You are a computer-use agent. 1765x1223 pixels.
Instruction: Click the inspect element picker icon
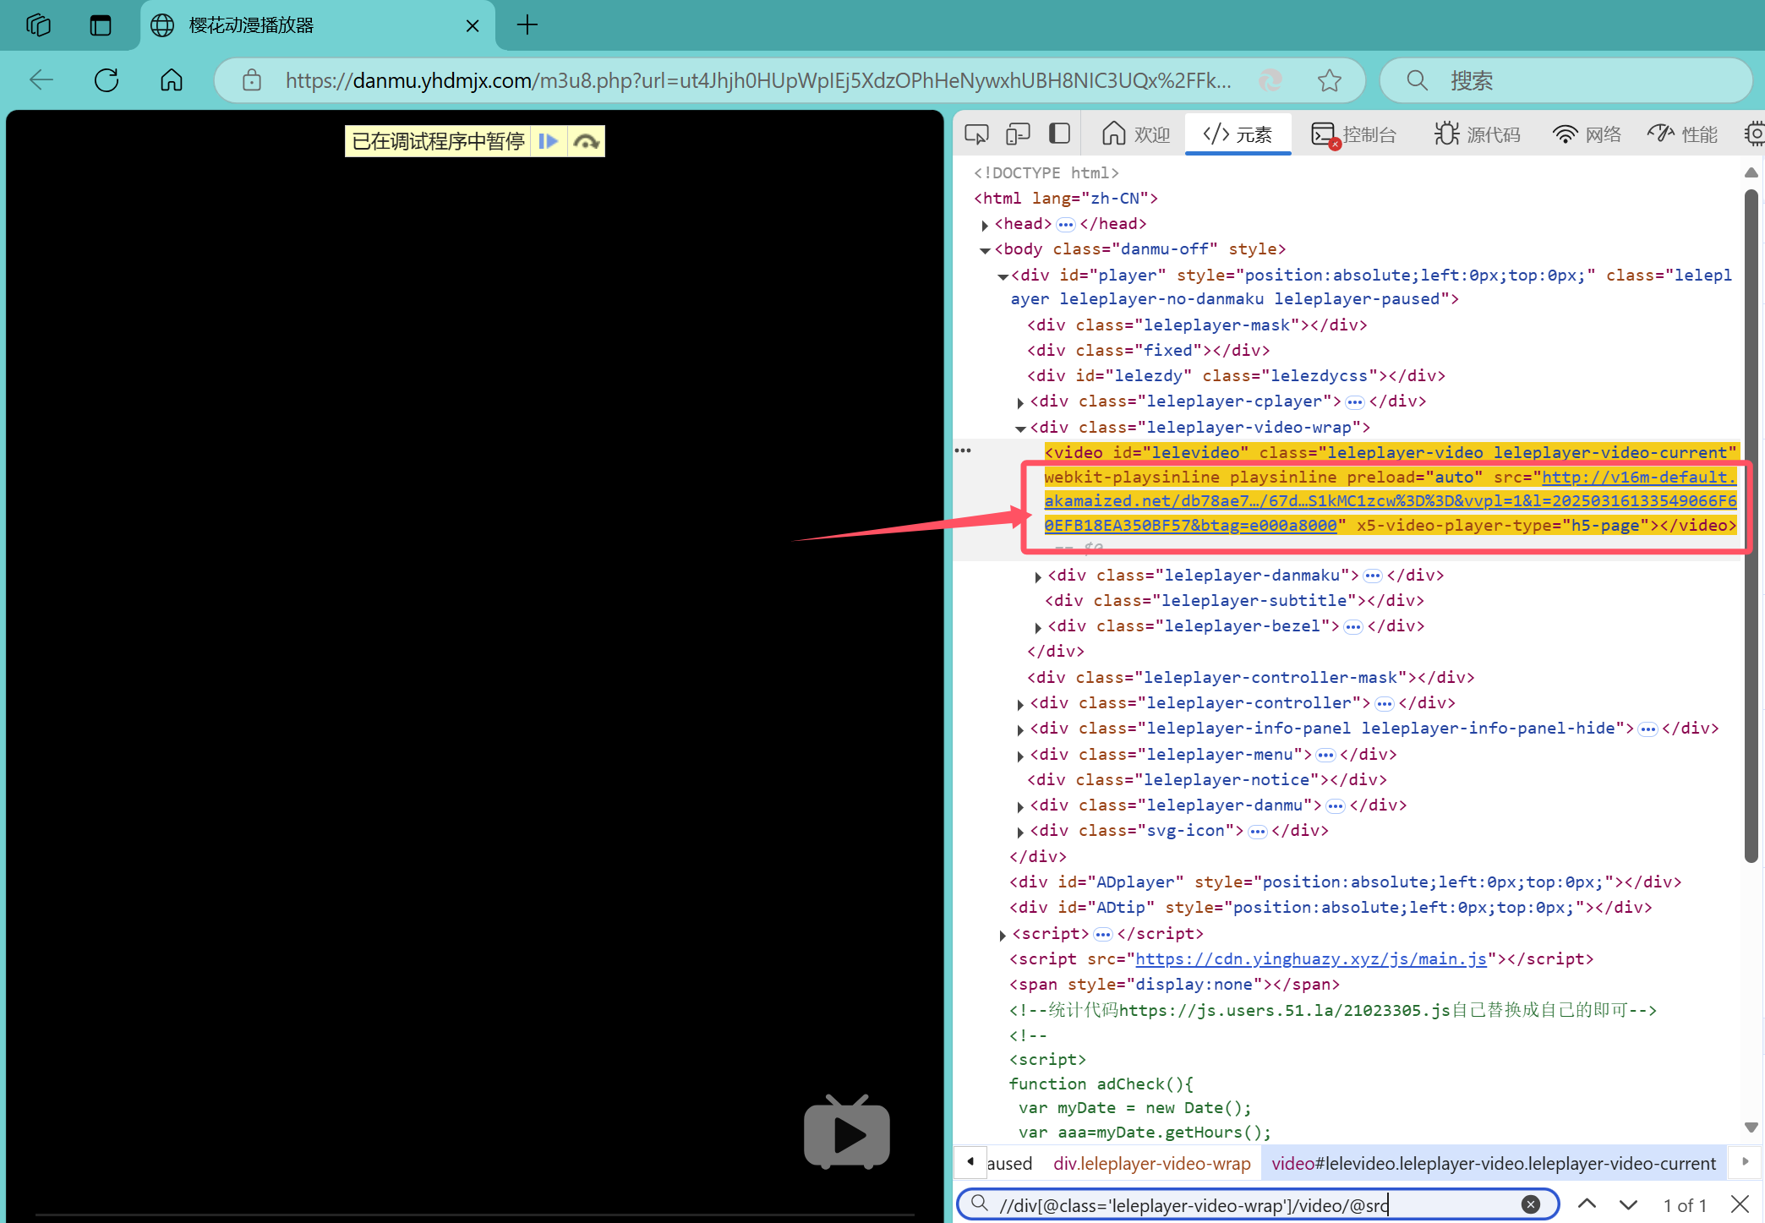(x=976, y=134)
